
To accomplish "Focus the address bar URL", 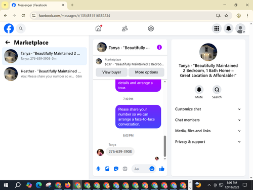I will click(74, 16).
